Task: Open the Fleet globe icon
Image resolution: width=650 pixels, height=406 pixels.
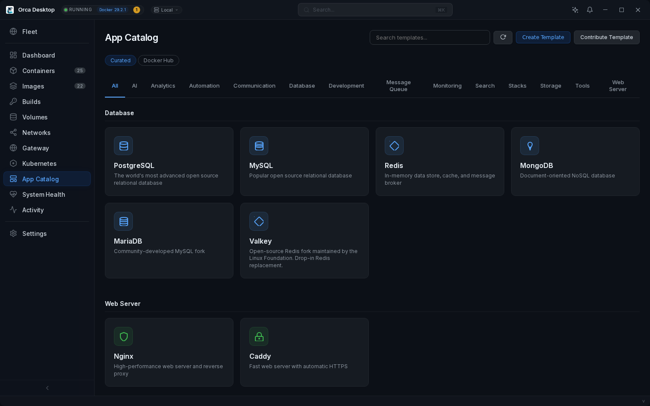Action: pyautogui.click(x=13, y=31)
